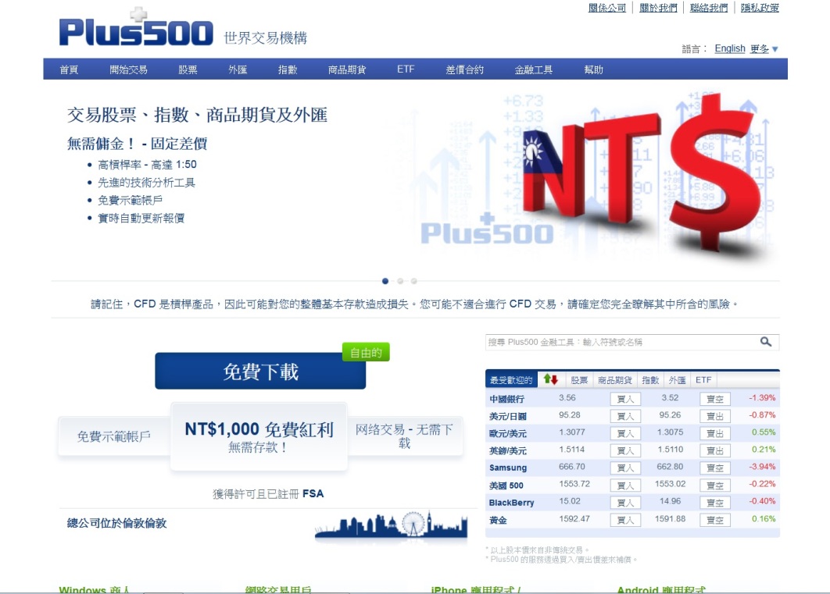Open 外匯 in the navigation bar
Screen dimensions: 830x594
[238, 69]
